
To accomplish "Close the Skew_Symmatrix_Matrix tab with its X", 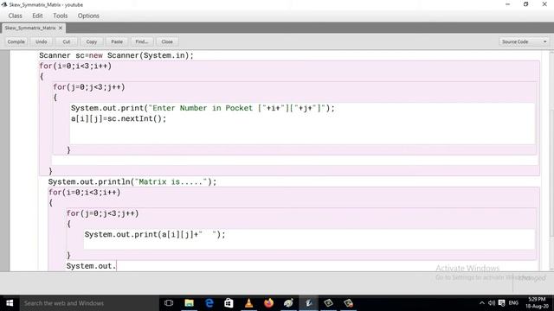I will tap(61, 28).
